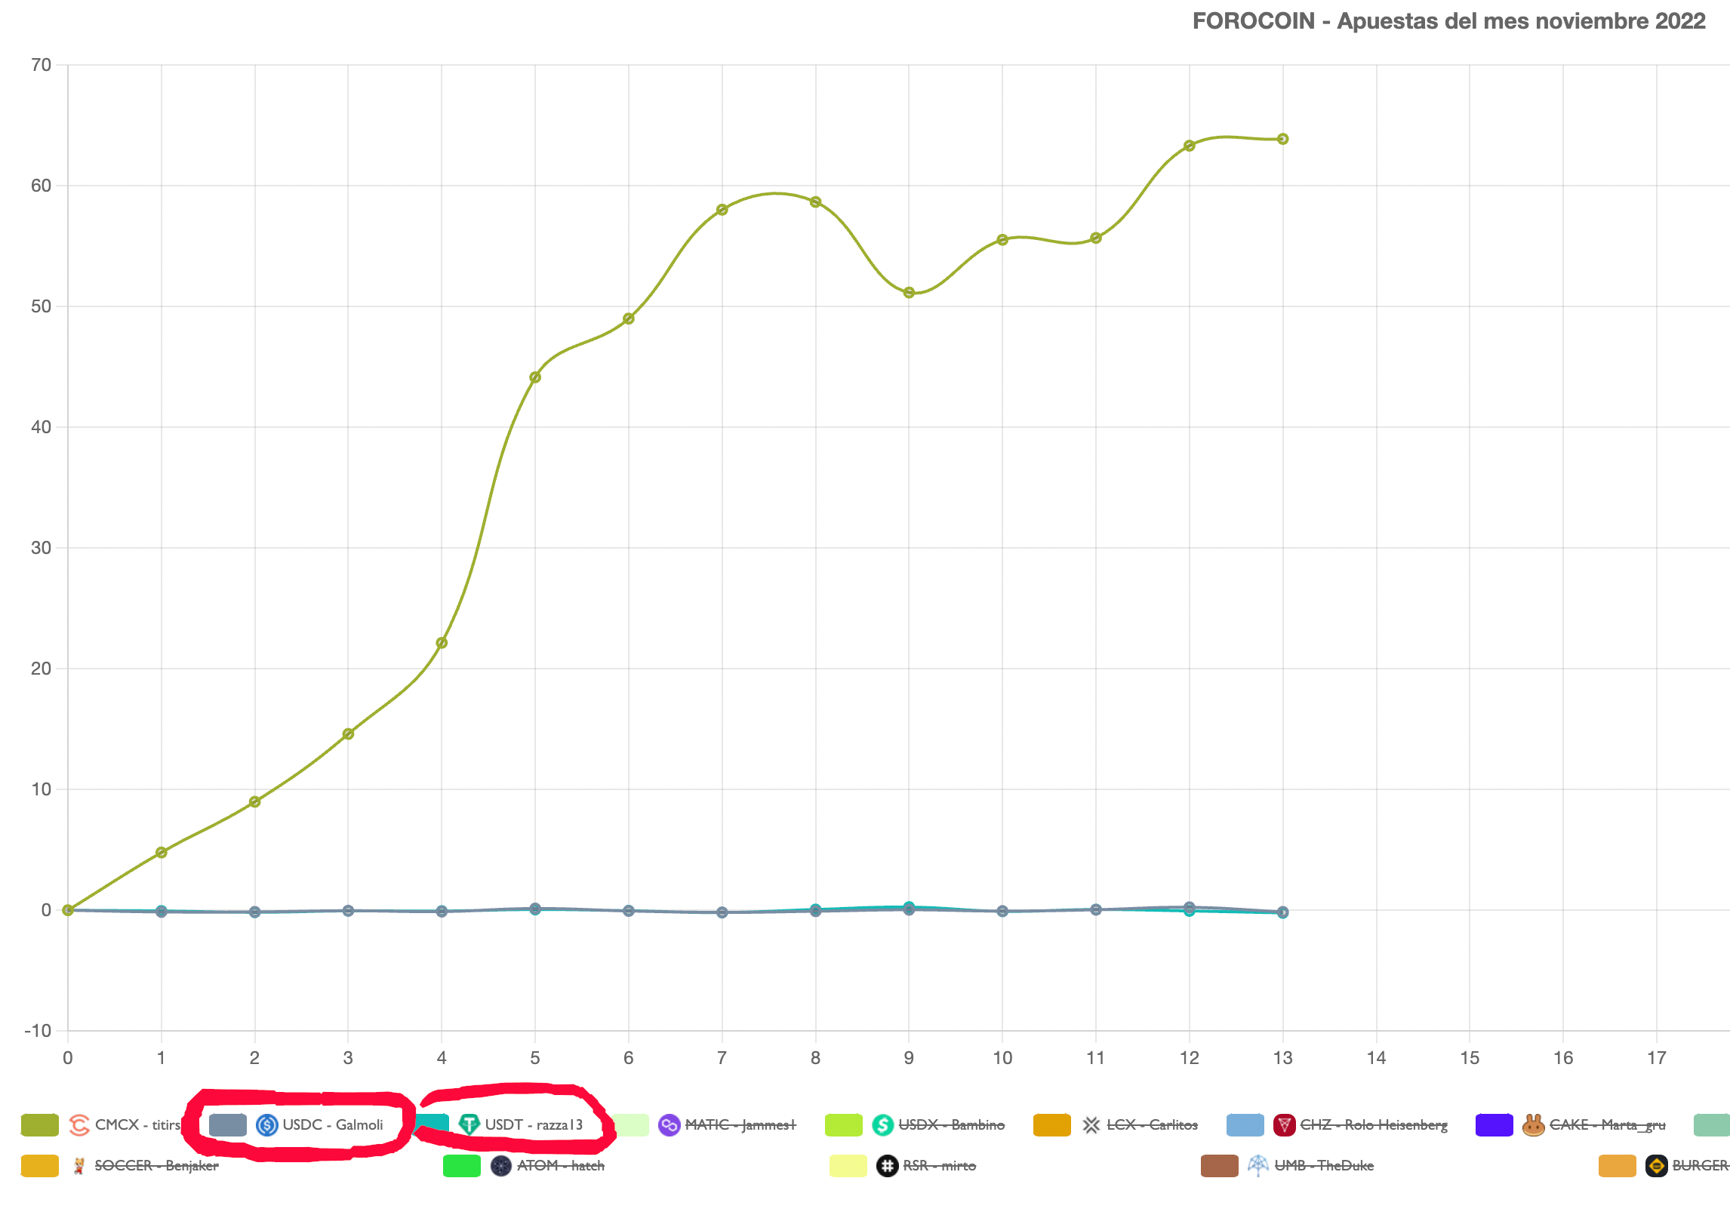Click the CAKE bunny logo icon
This screenshot has height=1218, width=1730.
pos(1533,1125)
